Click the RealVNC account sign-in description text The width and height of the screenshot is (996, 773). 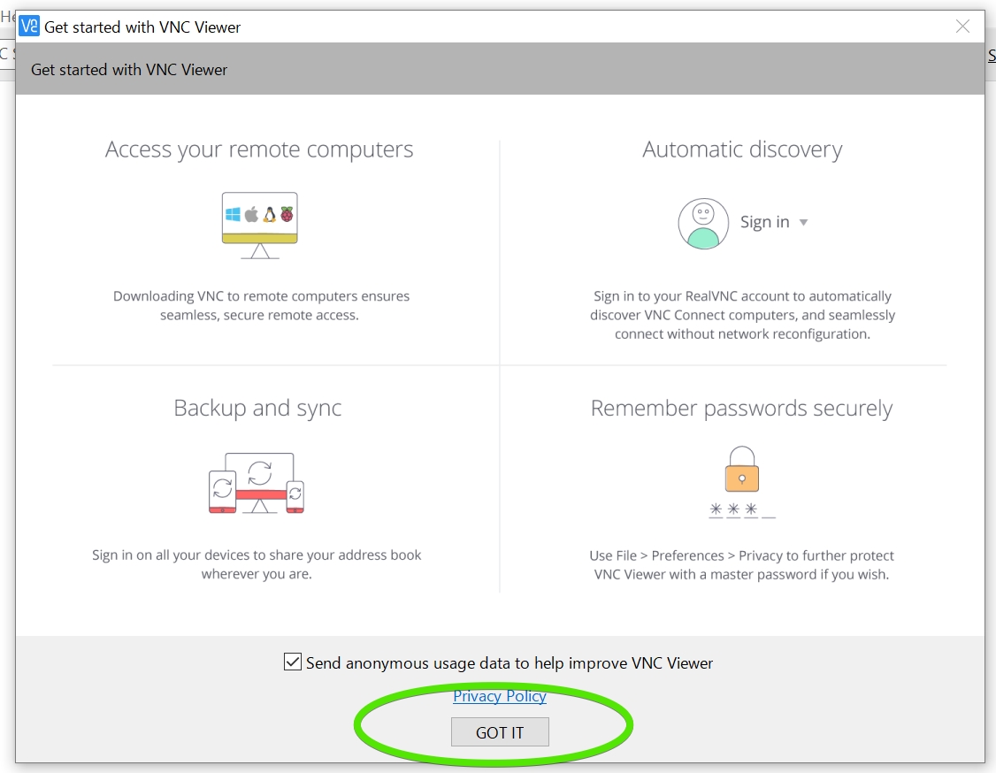742,315
